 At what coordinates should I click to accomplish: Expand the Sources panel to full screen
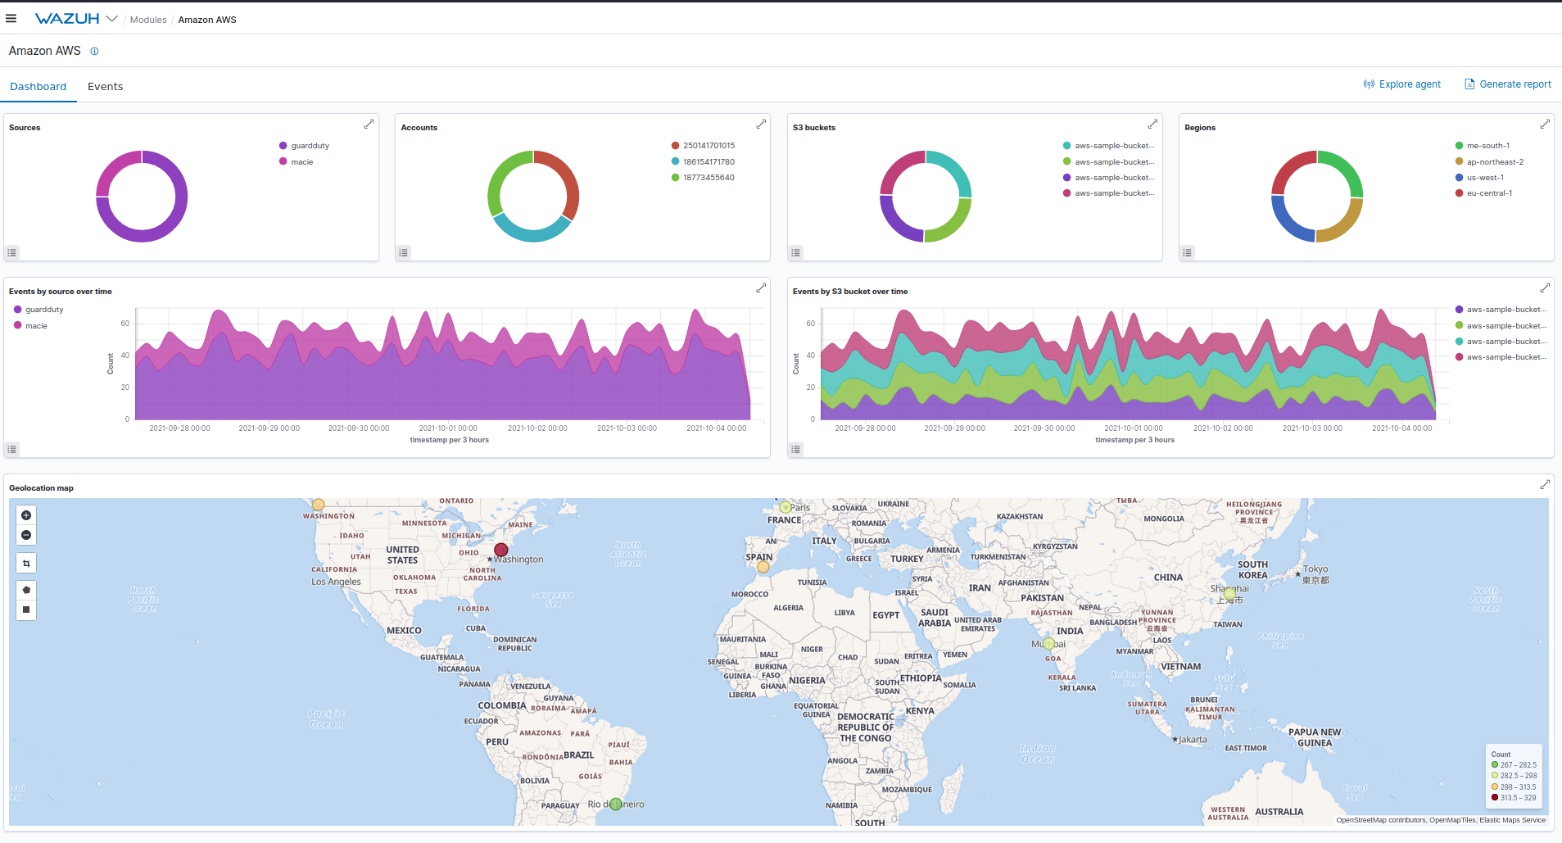(x=369, y=124)
